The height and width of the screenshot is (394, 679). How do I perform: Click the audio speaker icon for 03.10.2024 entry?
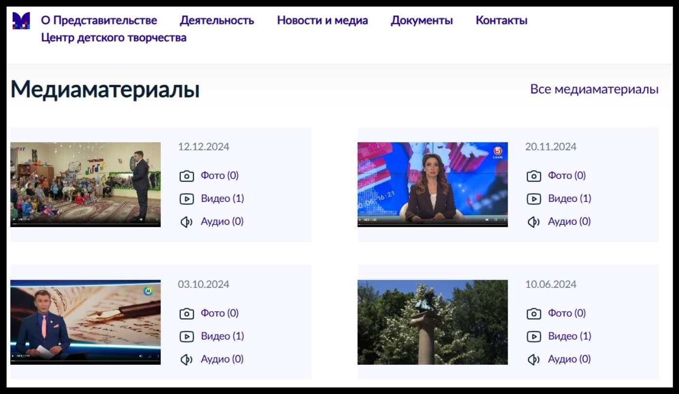coord(186,359)
